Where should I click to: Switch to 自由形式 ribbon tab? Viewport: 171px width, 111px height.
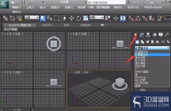pos(47,25)
